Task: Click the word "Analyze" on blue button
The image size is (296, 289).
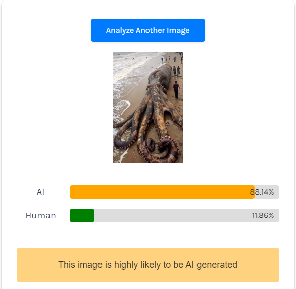Action: click(120, 30)
